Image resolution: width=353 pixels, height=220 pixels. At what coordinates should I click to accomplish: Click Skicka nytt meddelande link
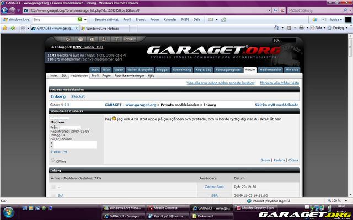click(276, 105)
